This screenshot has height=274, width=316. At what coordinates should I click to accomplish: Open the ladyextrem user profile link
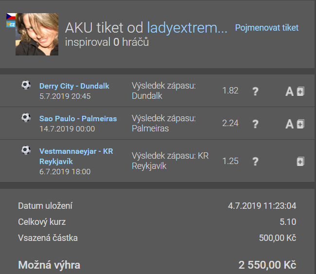pos(187,28)
